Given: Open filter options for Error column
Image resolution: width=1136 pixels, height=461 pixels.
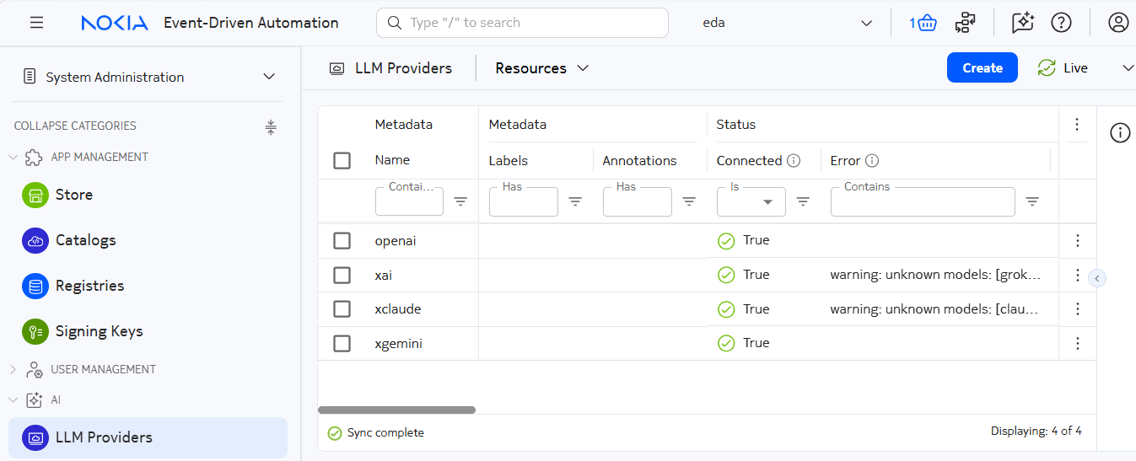Looking at the screenshot, I should [x=1032, y=201].
